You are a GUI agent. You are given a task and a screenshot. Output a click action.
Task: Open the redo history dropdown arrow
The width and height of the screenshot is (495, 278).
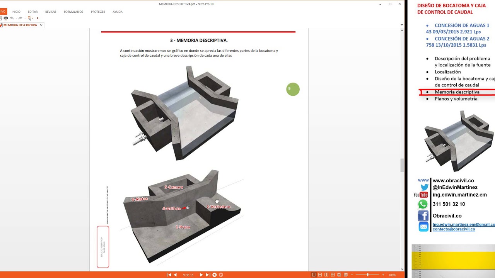pyautogui.click(x=25, y=18)
